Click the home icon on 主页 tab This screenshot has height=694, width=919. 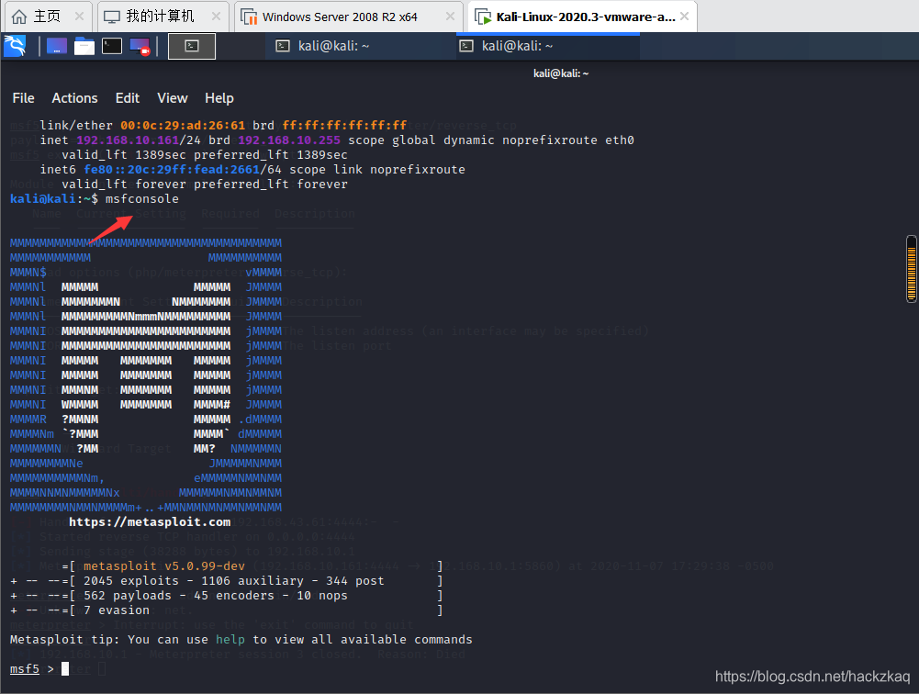pos(19,17)
